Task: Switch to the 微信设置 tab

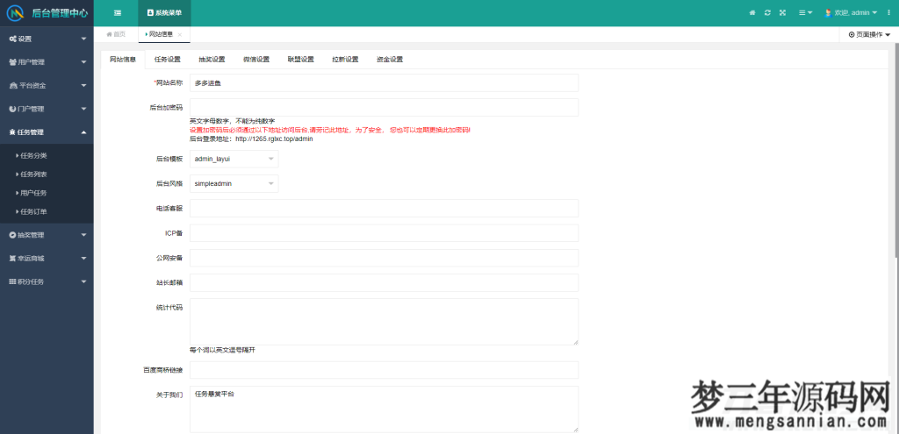Action: pos(255,60)
